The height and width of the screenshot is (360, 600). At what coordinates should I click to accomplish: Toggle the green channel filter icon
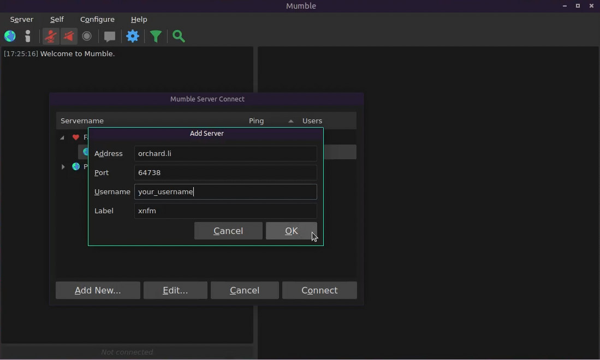point(156,37)
